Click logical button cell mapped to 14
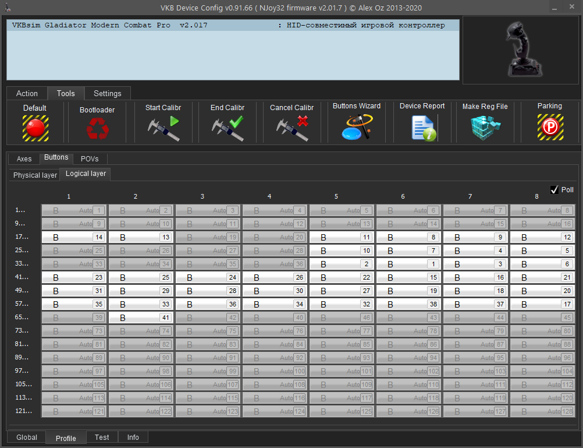This screenshot has height=448, width=583. tap(74, 237)
